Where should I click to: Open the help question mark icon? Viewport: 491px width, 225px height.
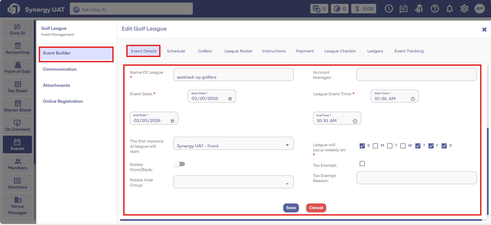coord(435,9)
